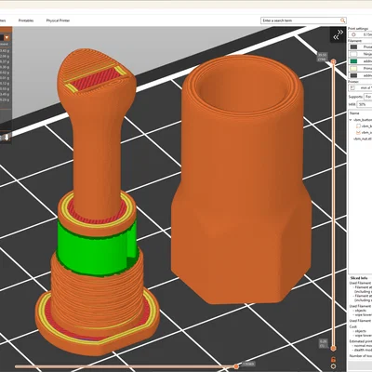Click the horizontal move slider handle
The image size is (372, 372).
pyautogui.click(x=236, y=366)
